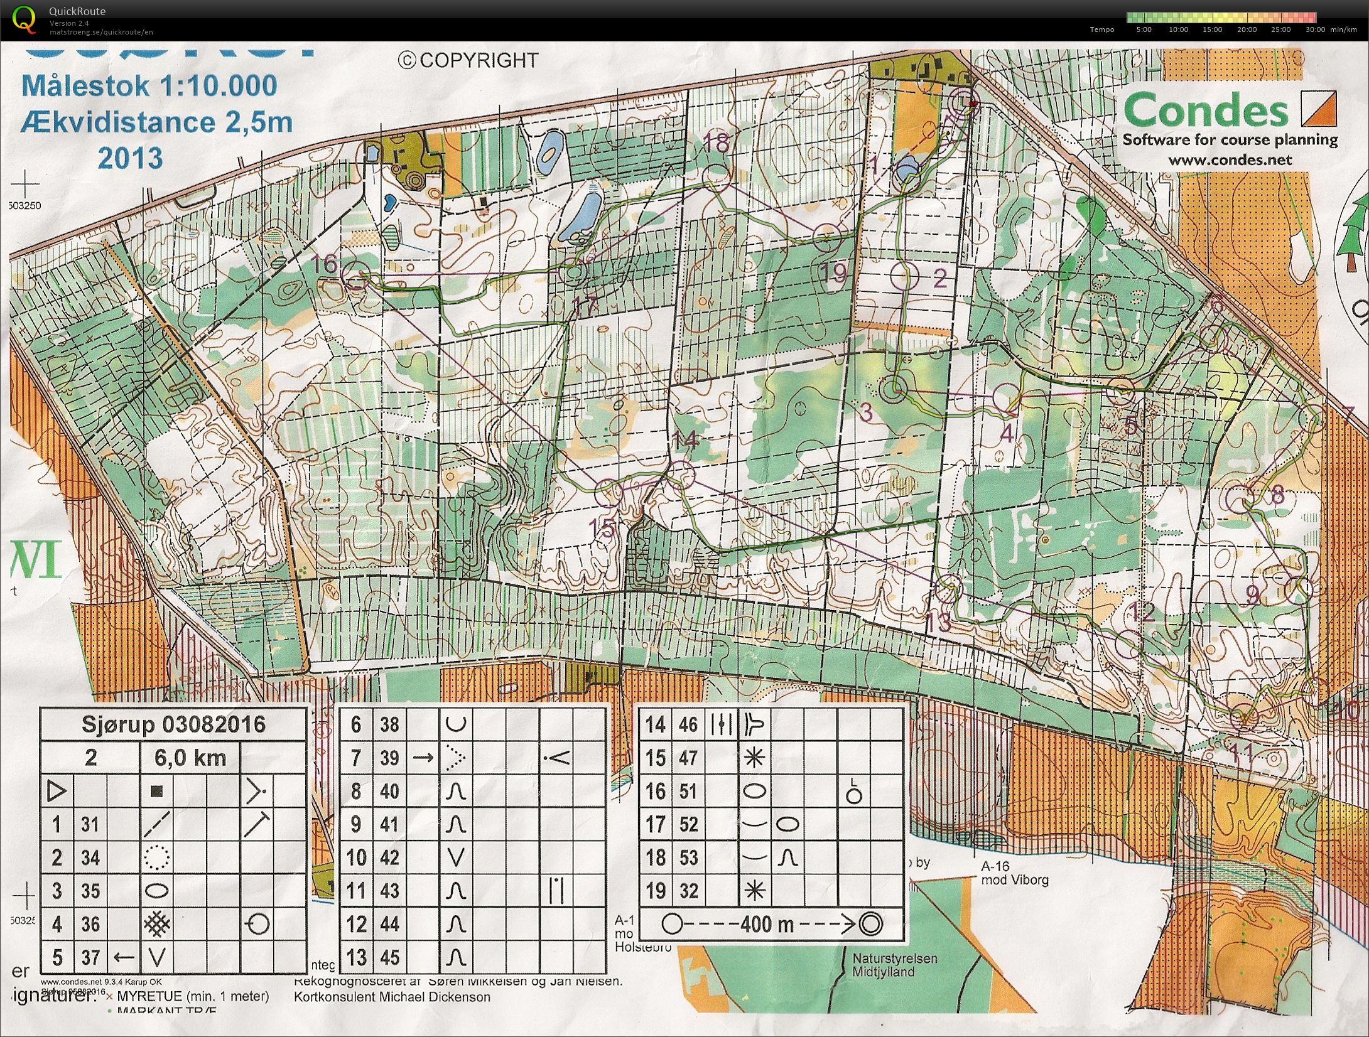Select control circle 17 on the map
The width and height of the screenshot is (1369, 1037).
tap(573, 274)
